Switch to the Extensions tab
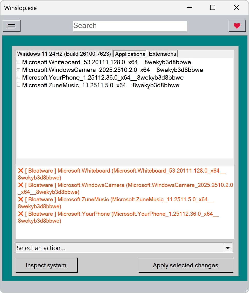This screenshot has width=249, height=293. click(x=162, y=54)
